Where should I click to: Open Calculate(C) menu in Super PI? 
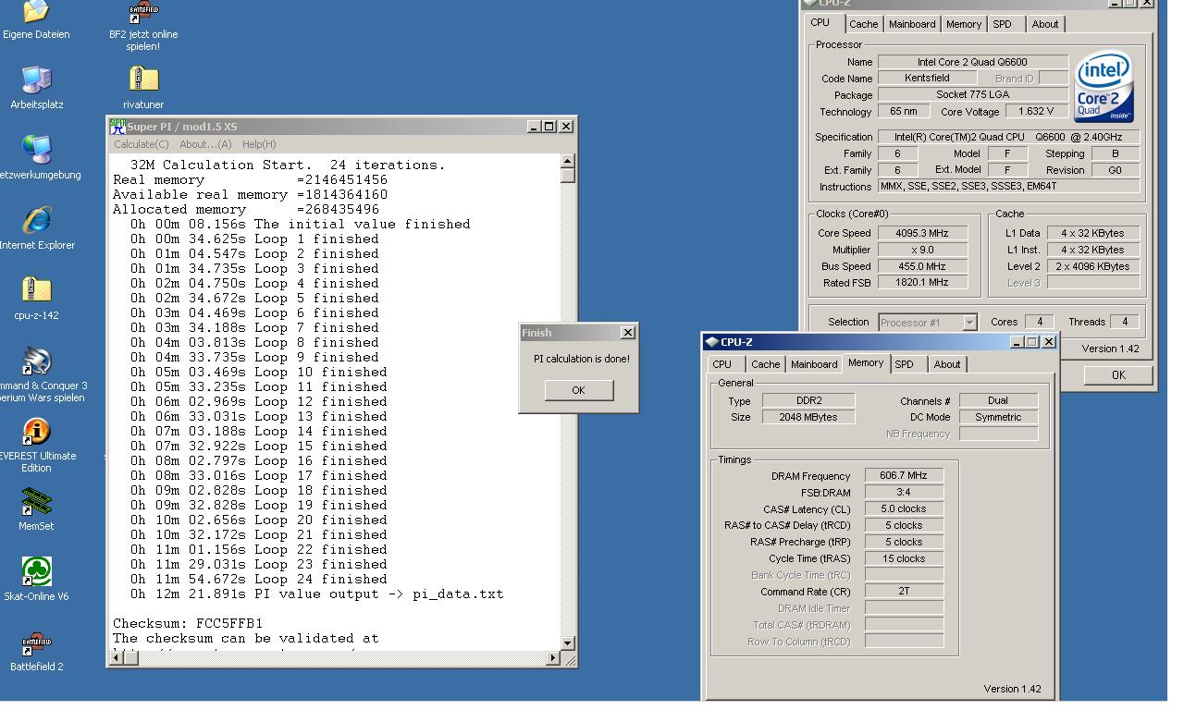click(142, 144)
